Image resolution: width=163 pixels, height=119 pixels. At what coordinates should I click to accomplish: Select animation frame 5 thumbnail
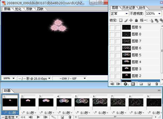[x=82, y=102]
